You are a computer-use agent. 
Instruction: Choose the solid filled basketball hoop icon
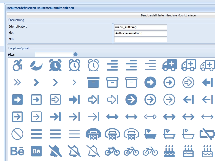[93, 133]
